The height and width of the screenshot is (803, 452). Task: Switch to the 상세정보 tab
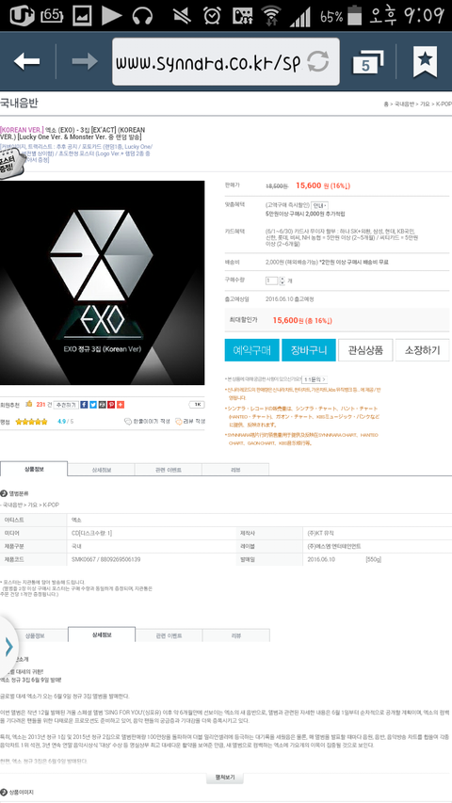[102, 469]
